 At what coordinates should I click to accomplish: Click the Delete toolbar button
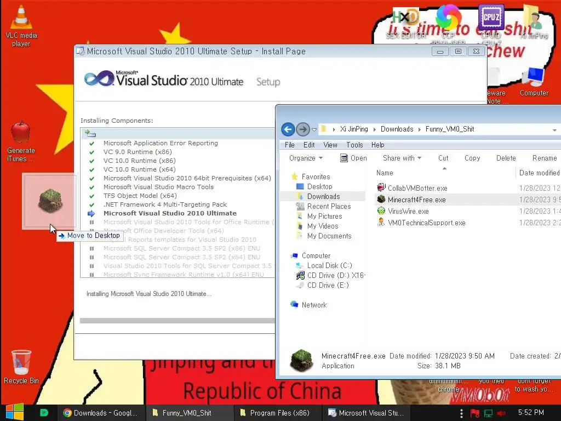click(506, 158)
